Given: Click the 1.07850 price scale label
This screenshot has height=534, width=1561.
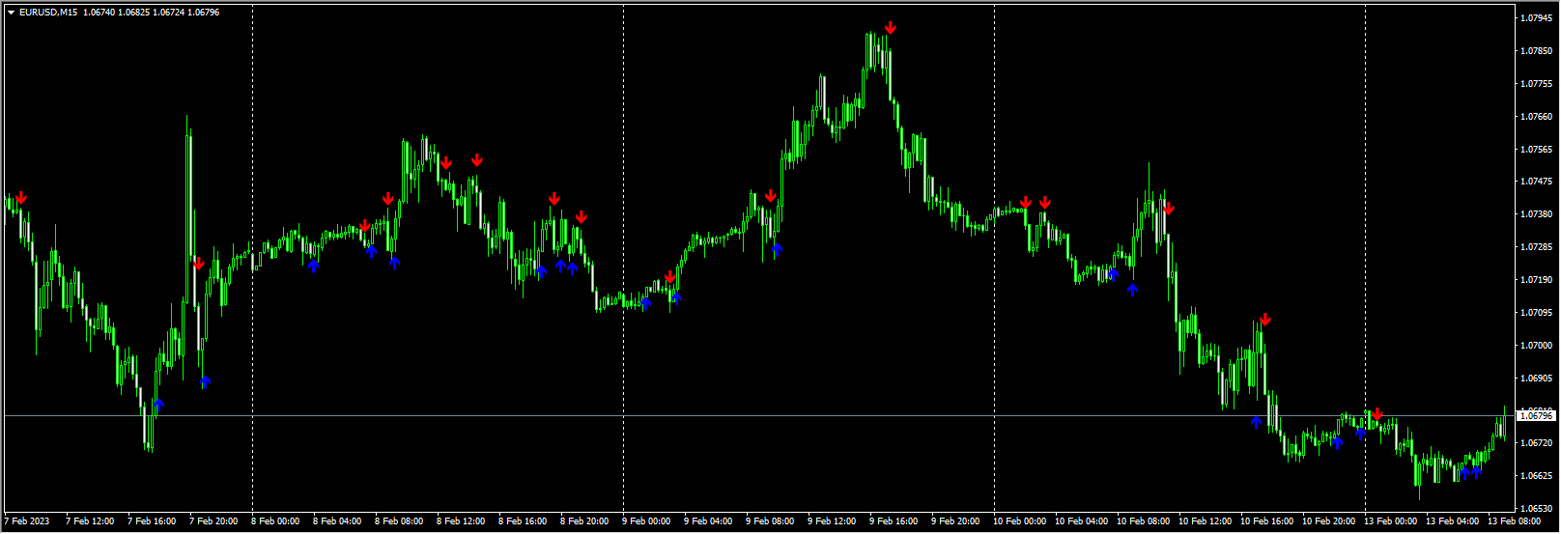Looking at the screenshot, I should pos(1536,51).
